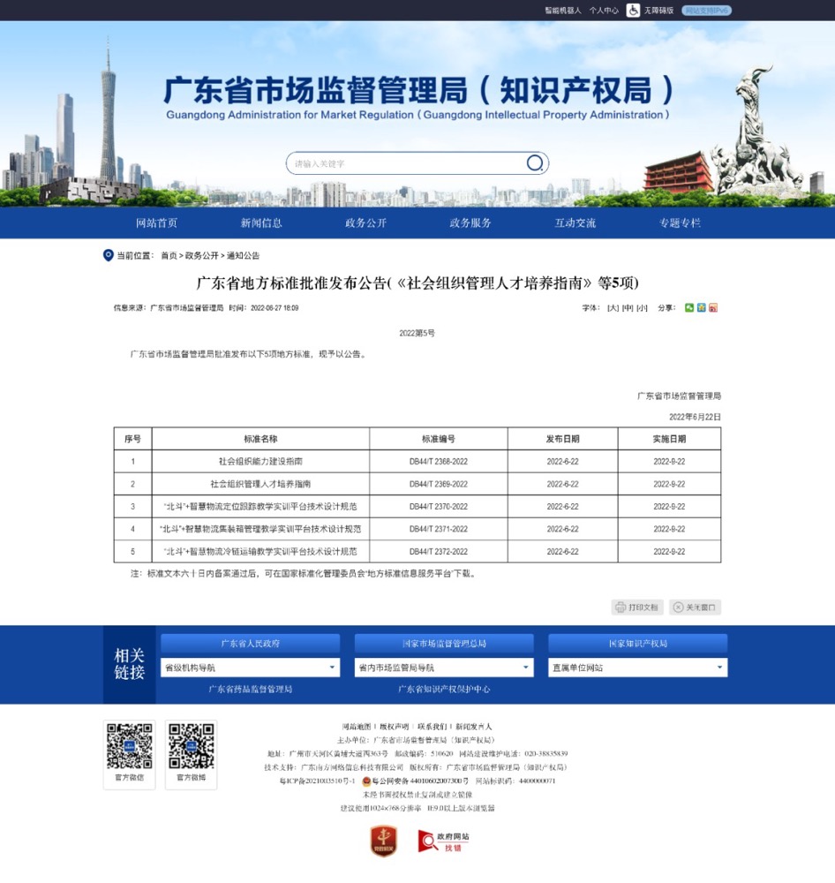The image size is (835, 883).
Task: Click the 打印文档 print button
Action: click(637, 608)
